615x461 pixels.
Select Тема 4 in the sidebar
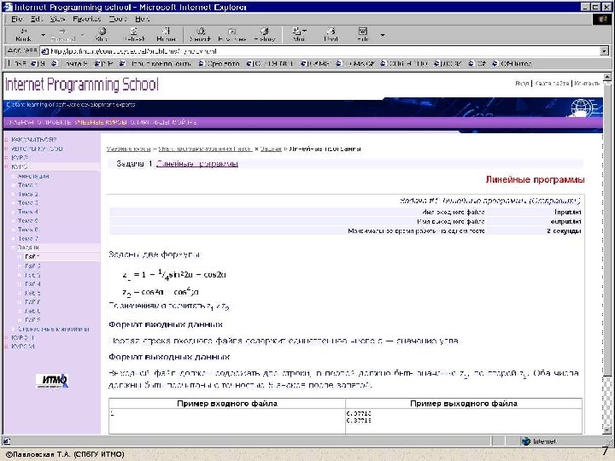(x=28, y=212)
